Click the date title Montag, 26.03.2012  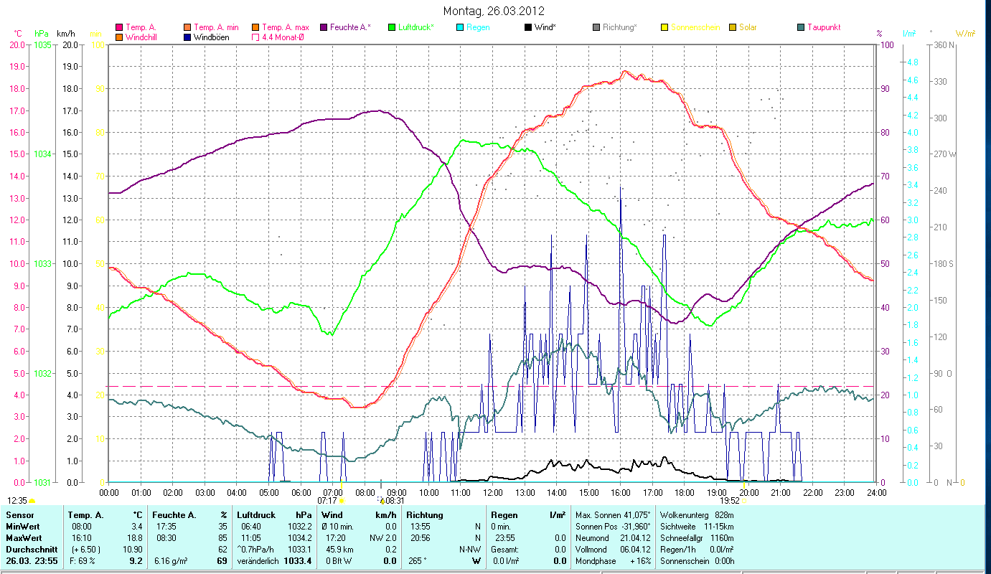494,11
